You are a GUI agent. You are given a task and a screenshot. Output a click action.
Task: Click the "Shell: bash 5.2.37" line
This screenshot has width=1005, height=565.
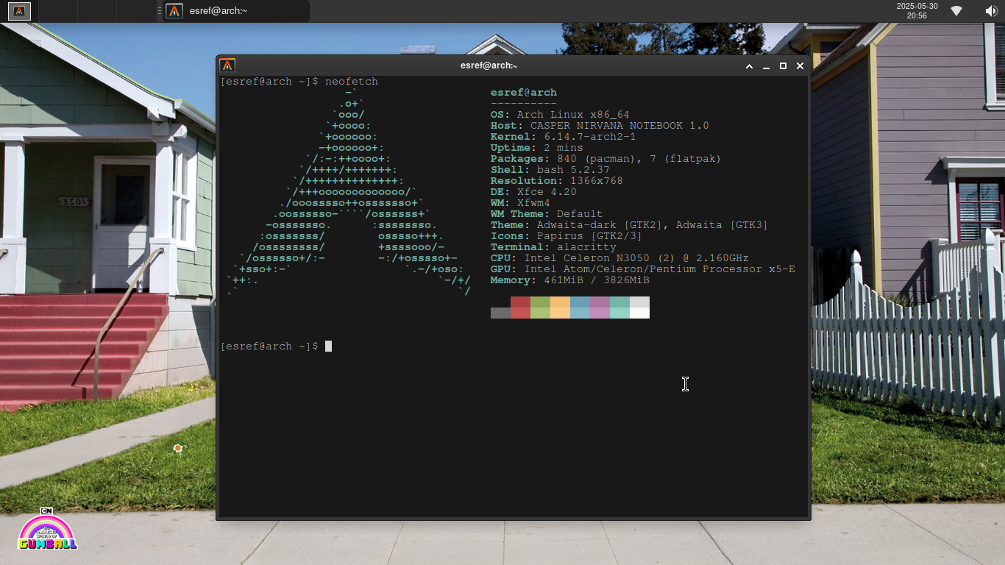click(x=550, y=170)
